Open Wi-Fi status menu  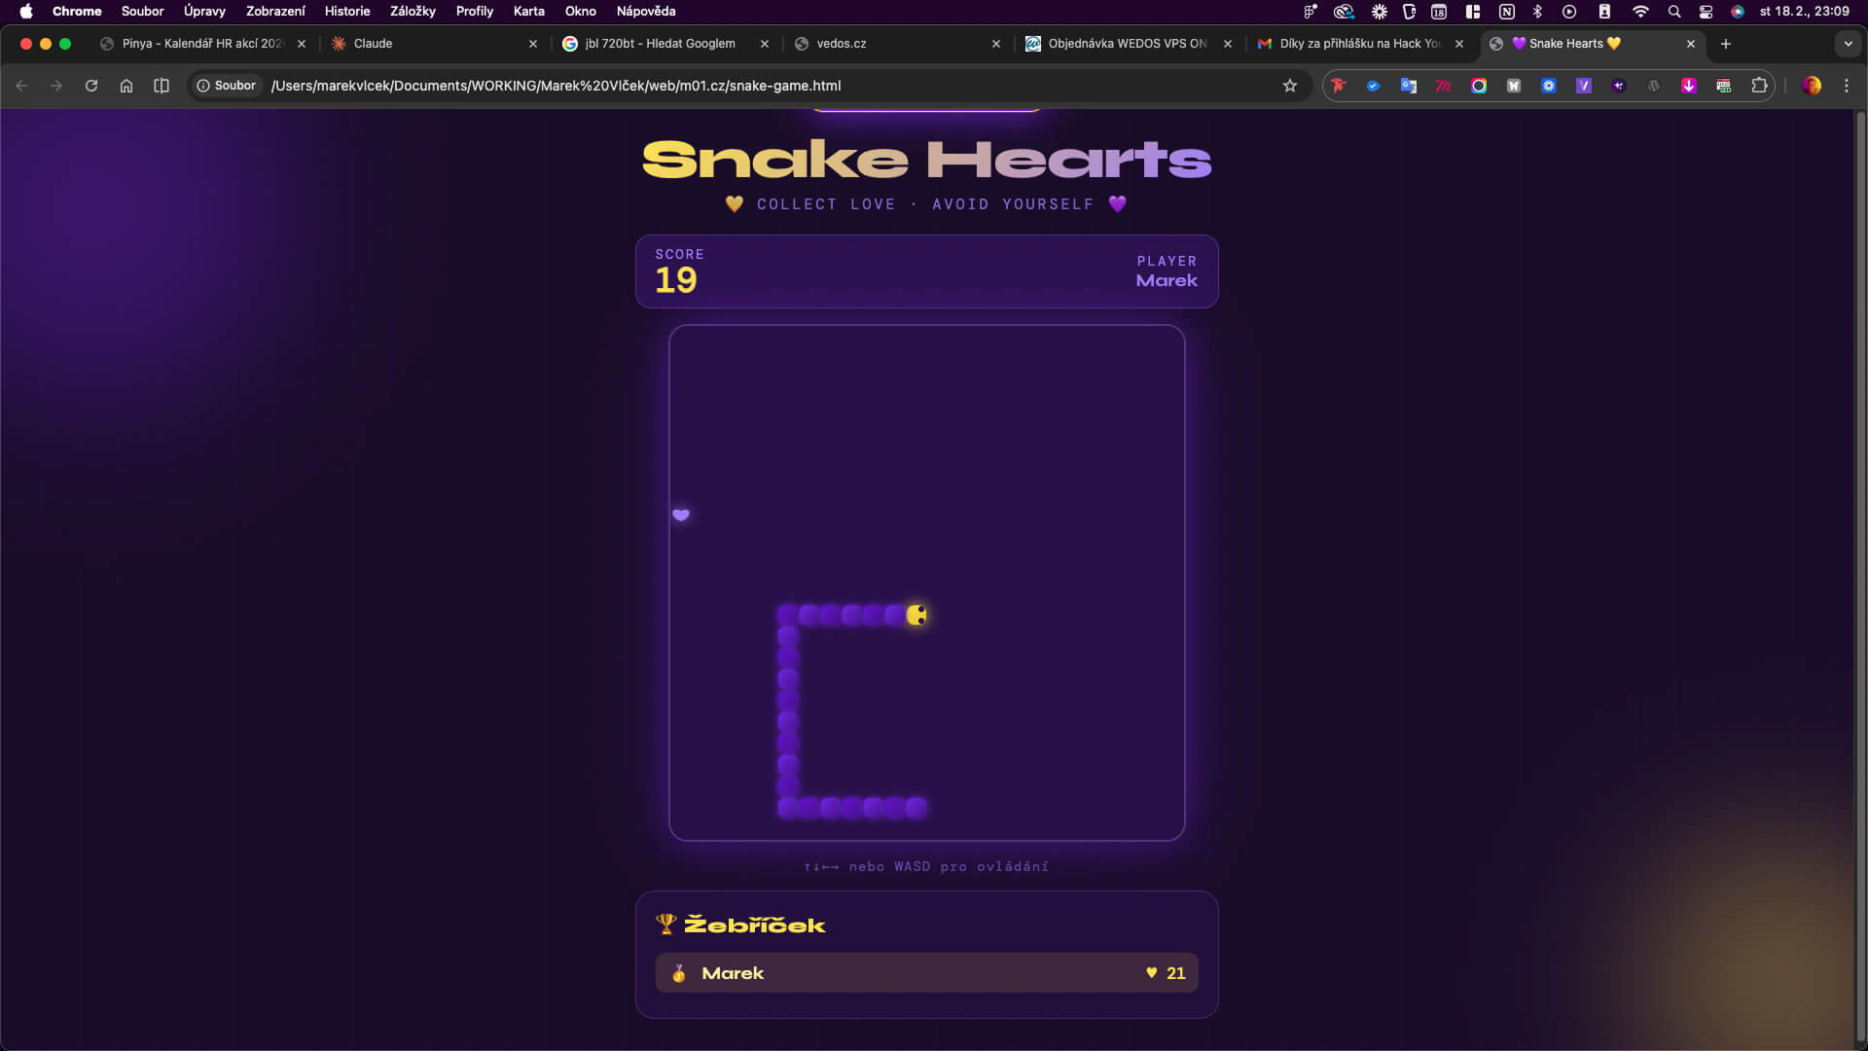click(1640, 12)
